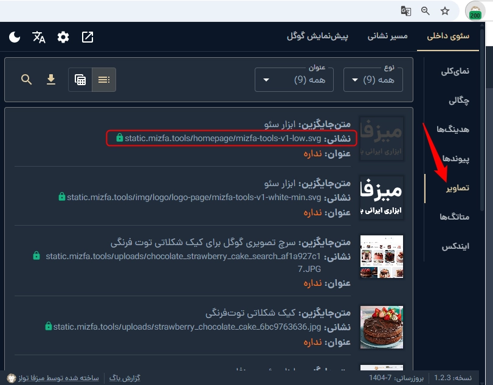Switch to table grid view
This screenshot has height=385, width=493.
80,80
